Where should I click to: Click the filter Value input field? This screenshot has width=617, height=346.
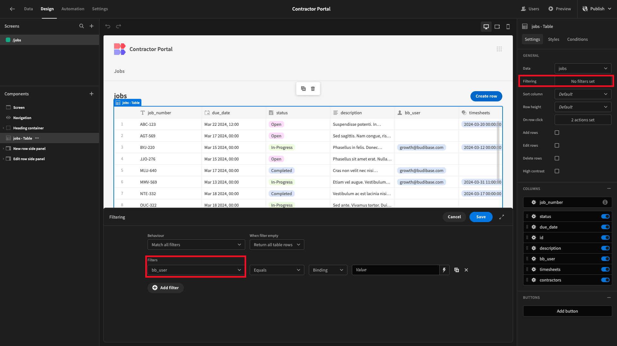(396, 270)
